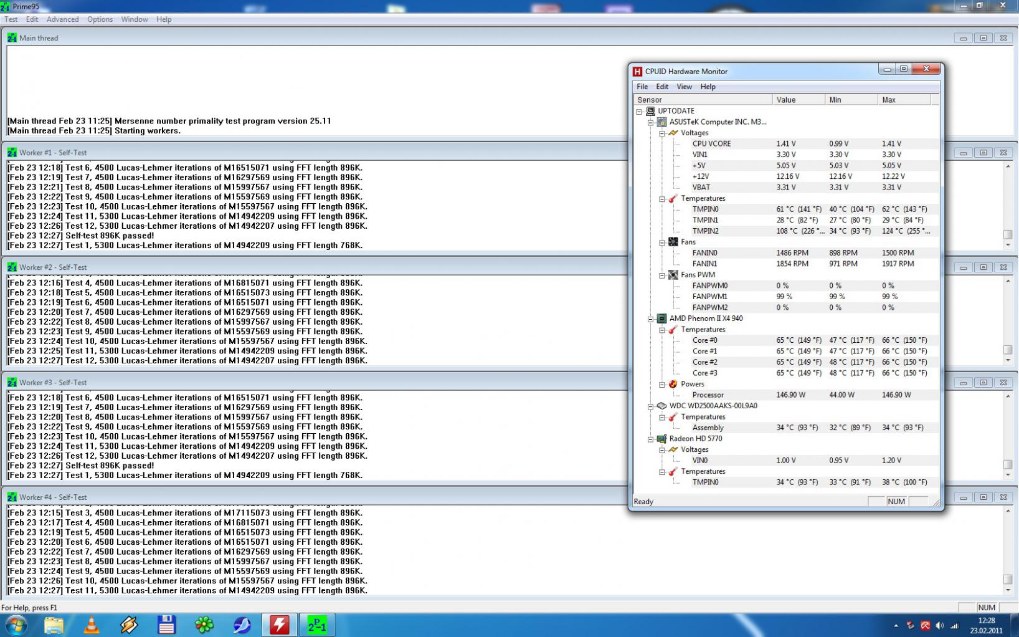Click the green flower taskbar icon
Viewport: 1019px width, 637px height.
click(204, 625)
